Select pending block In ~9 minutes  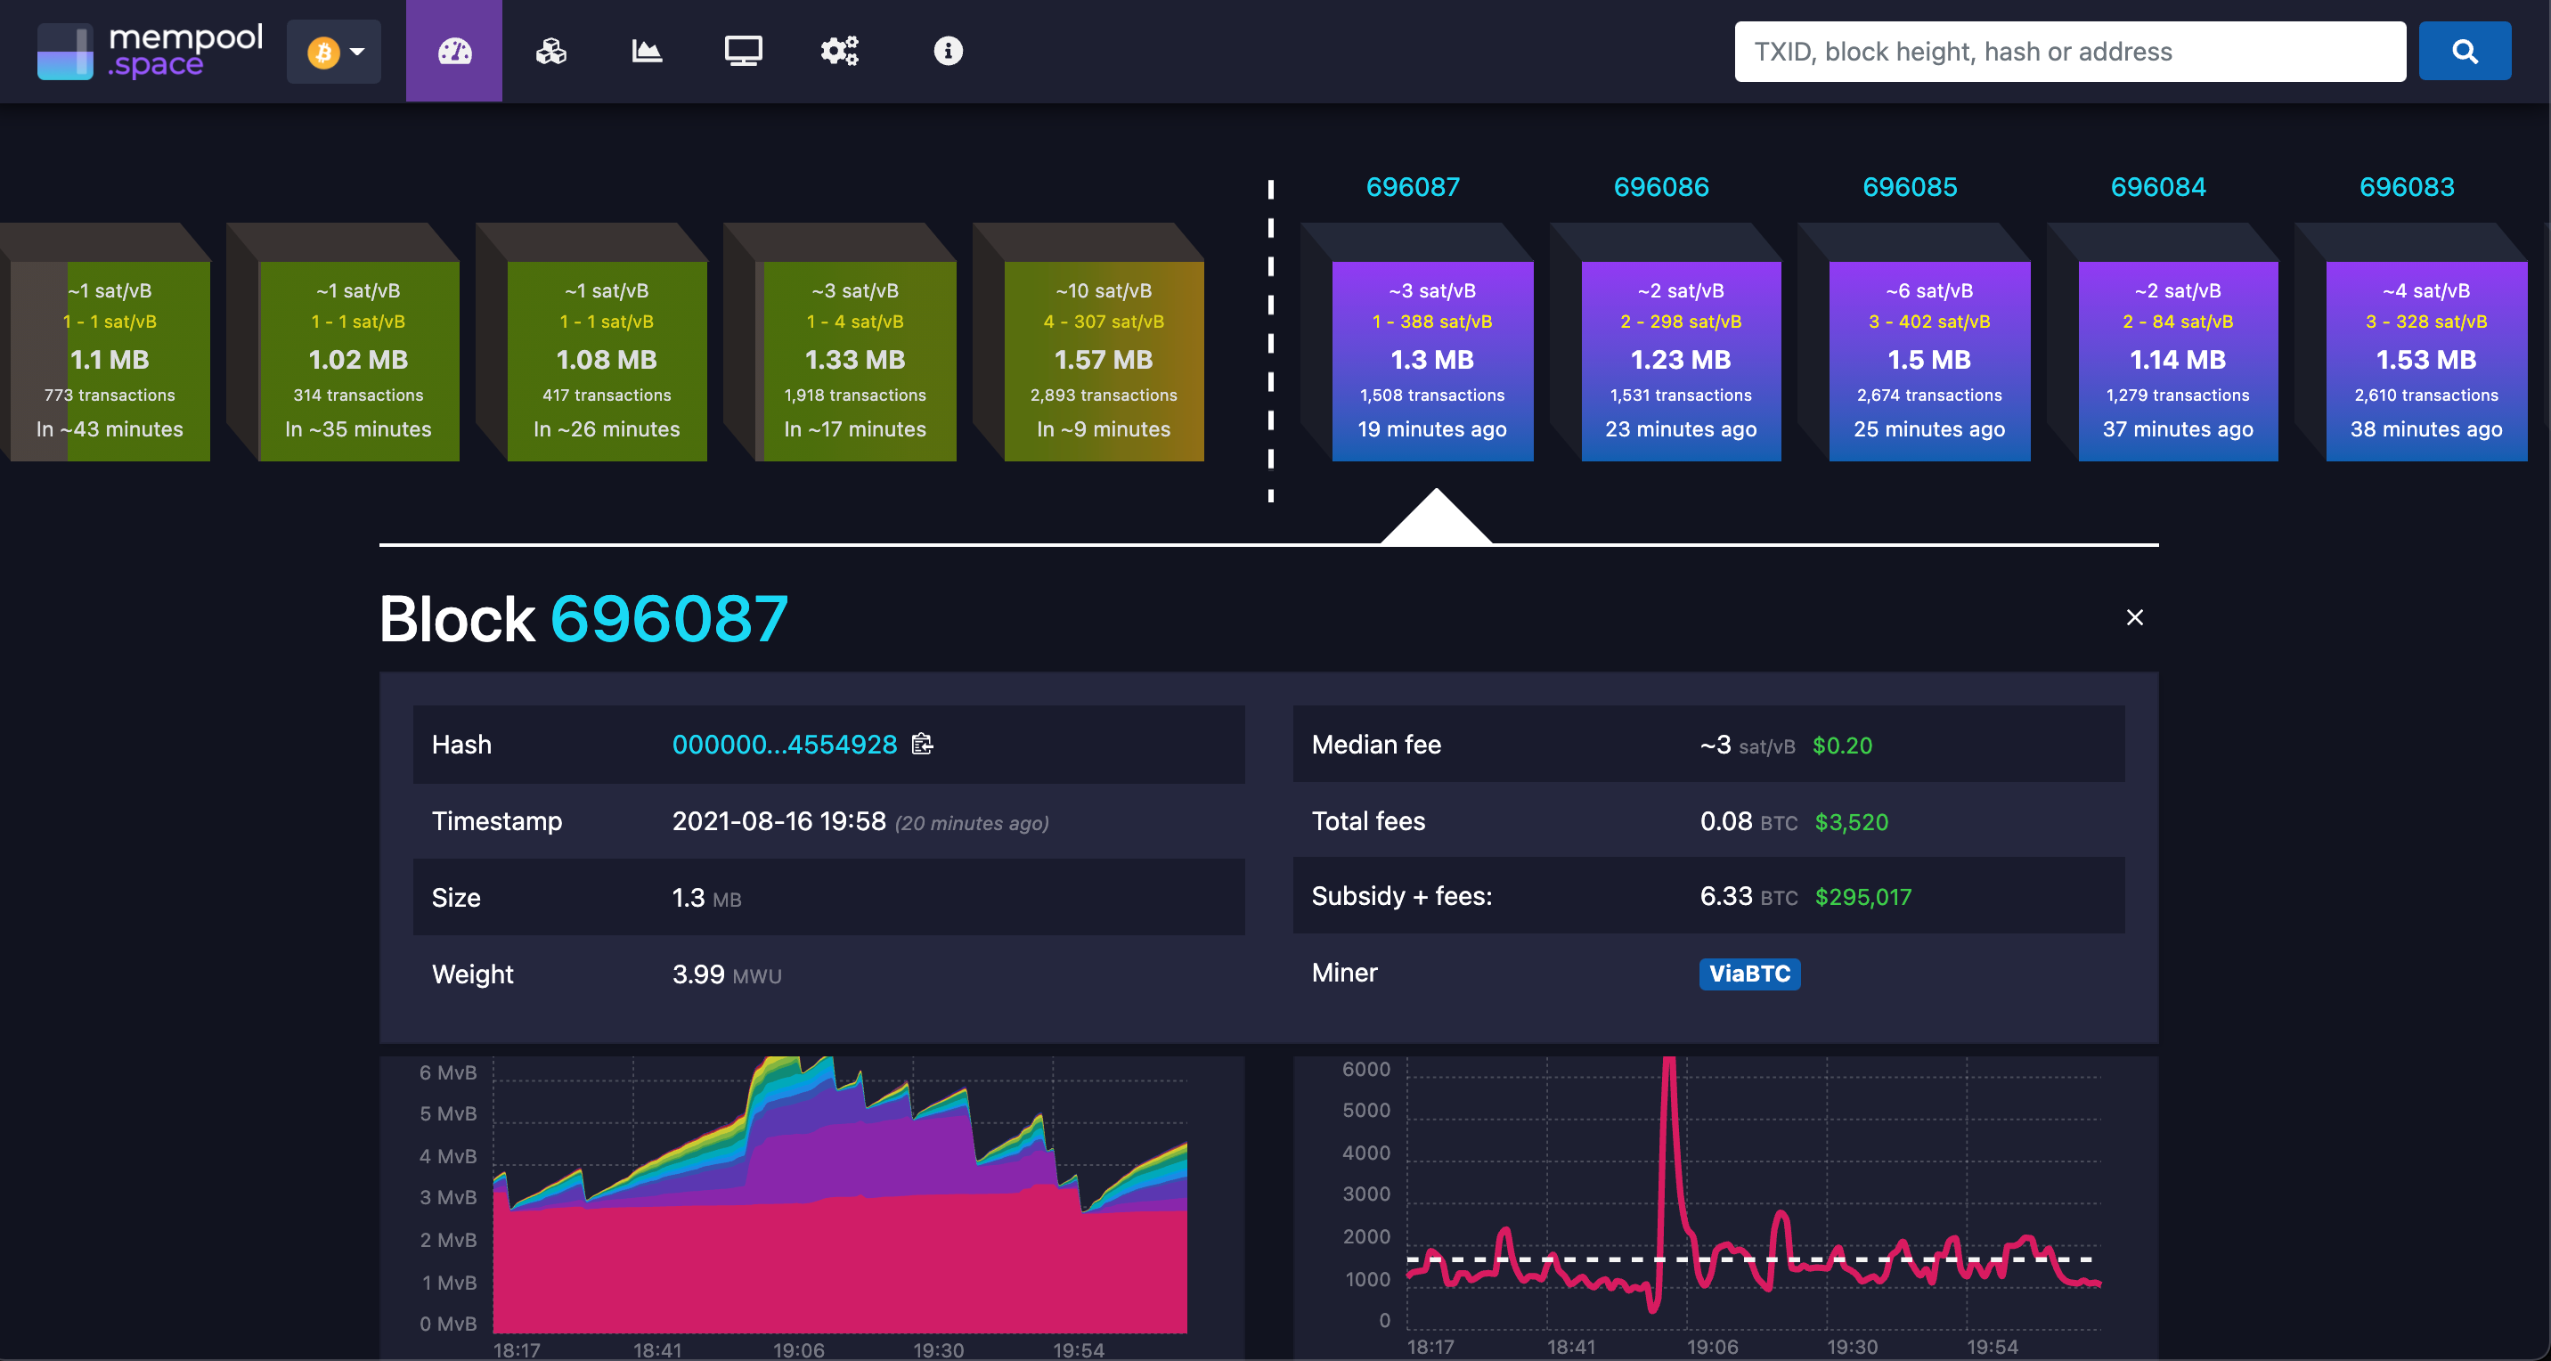[1104, 361]
